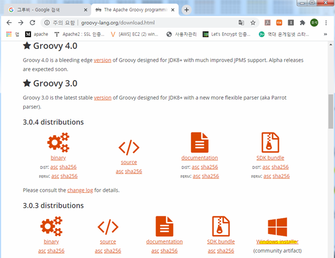Open the extensions puzzle piece menu
Image resolution: width=335 pixels, height=258 pixels.
[x=302, y=23]
